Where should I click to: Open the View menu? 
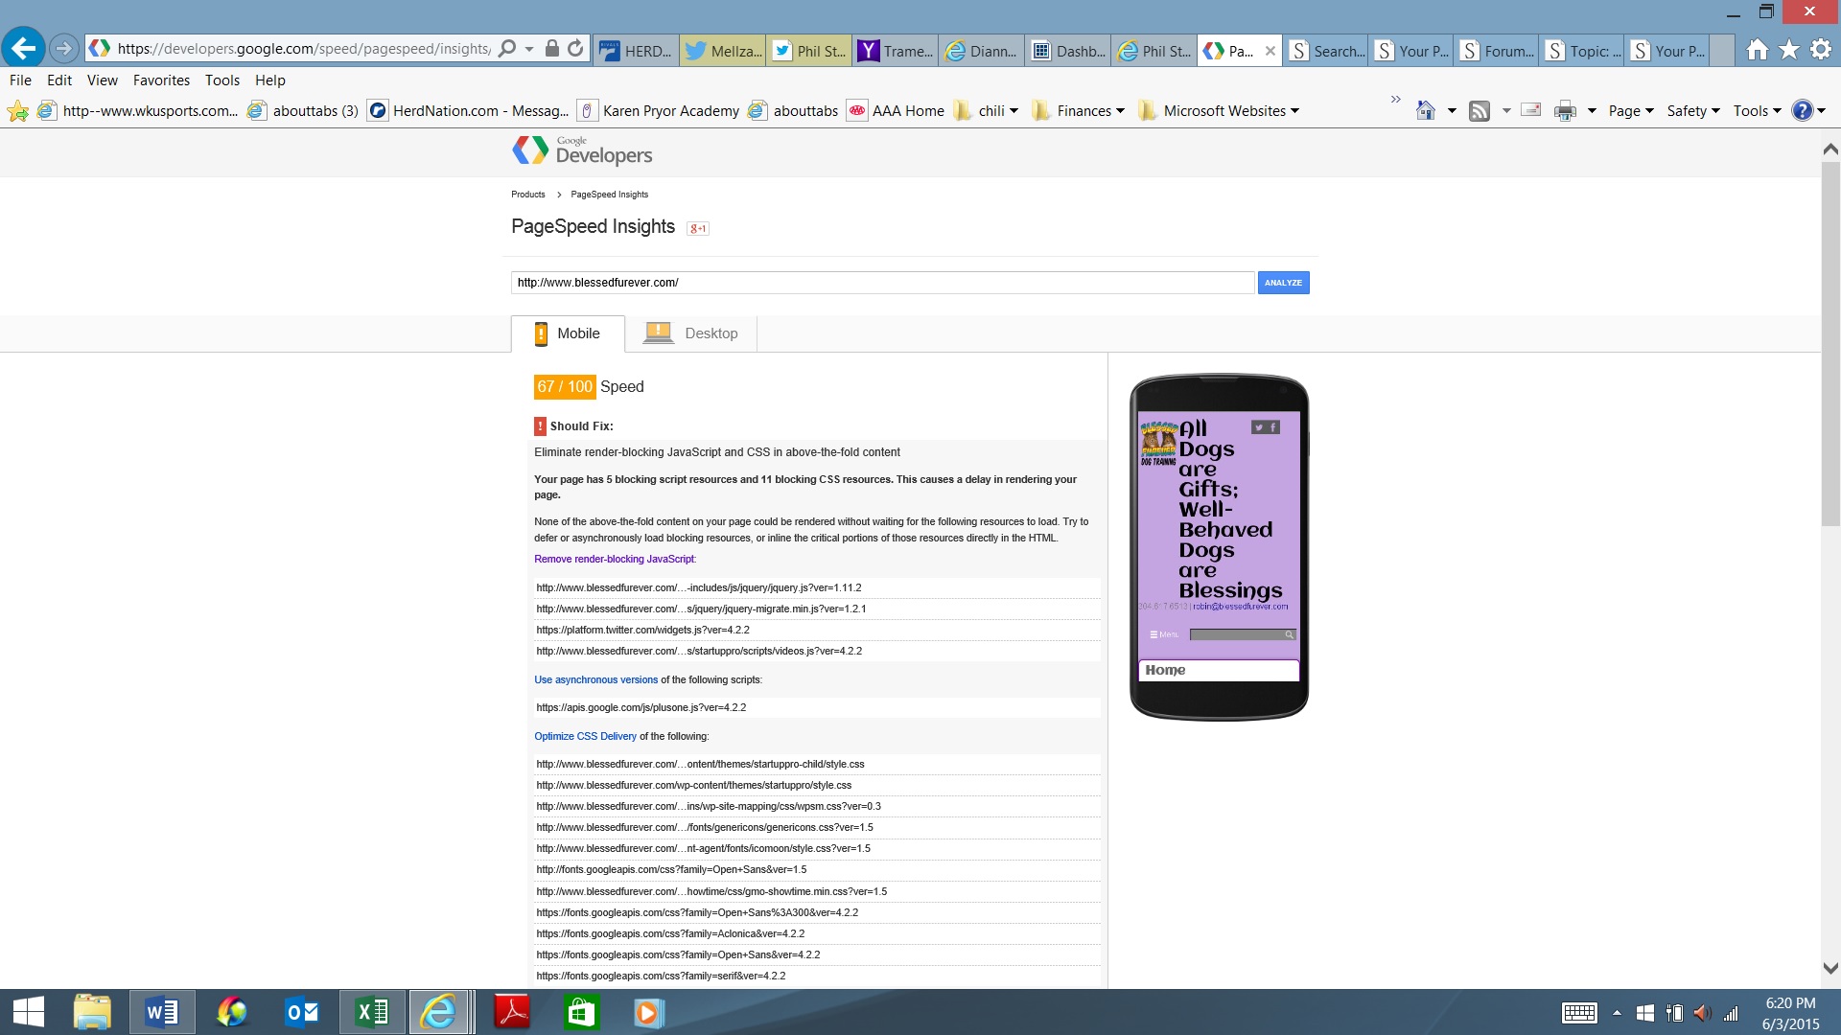click(x=103, y=80)
